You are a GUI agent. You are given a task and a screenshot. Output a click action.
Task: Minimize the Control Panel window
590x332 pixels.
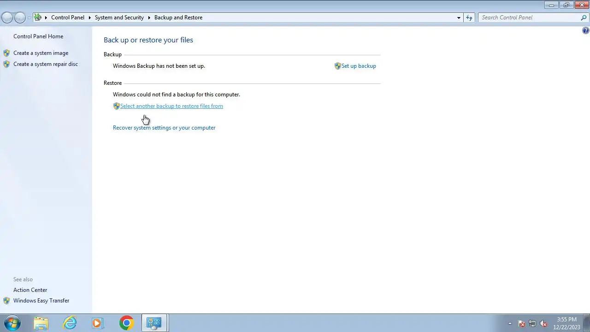551,5
